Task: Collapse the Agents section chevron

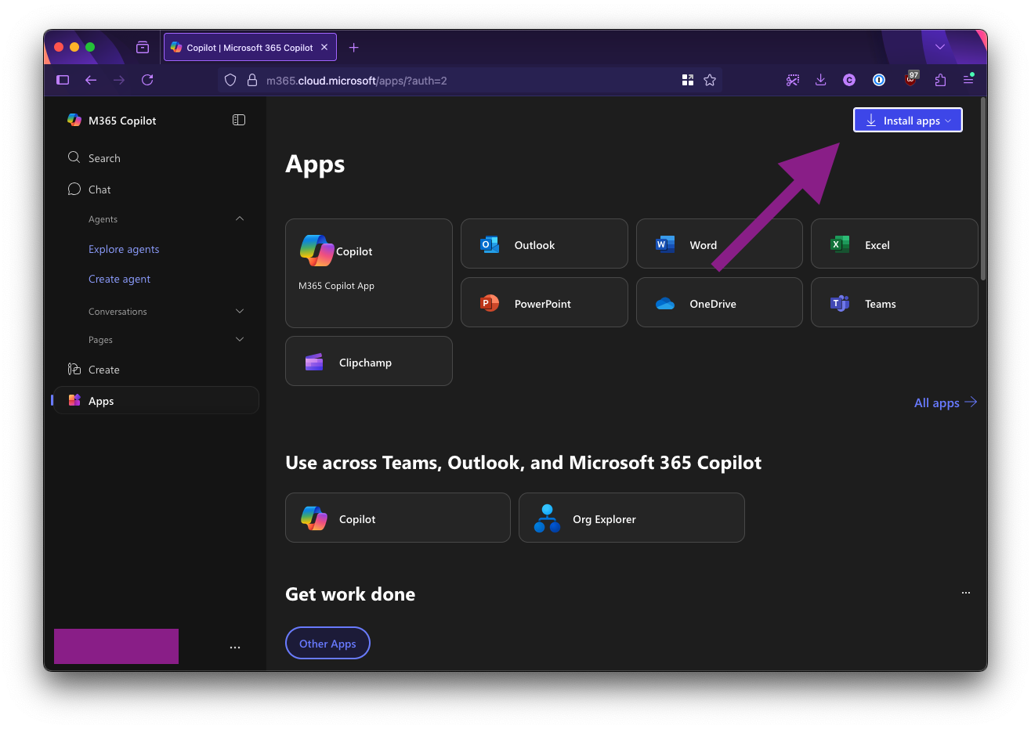Action: click(x=240, y=218)
